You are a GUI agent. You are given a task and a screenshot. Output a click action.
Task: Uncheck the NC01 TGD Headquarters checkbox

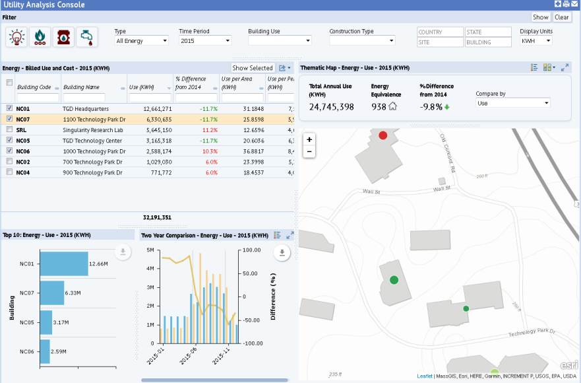tap(9, 108)
